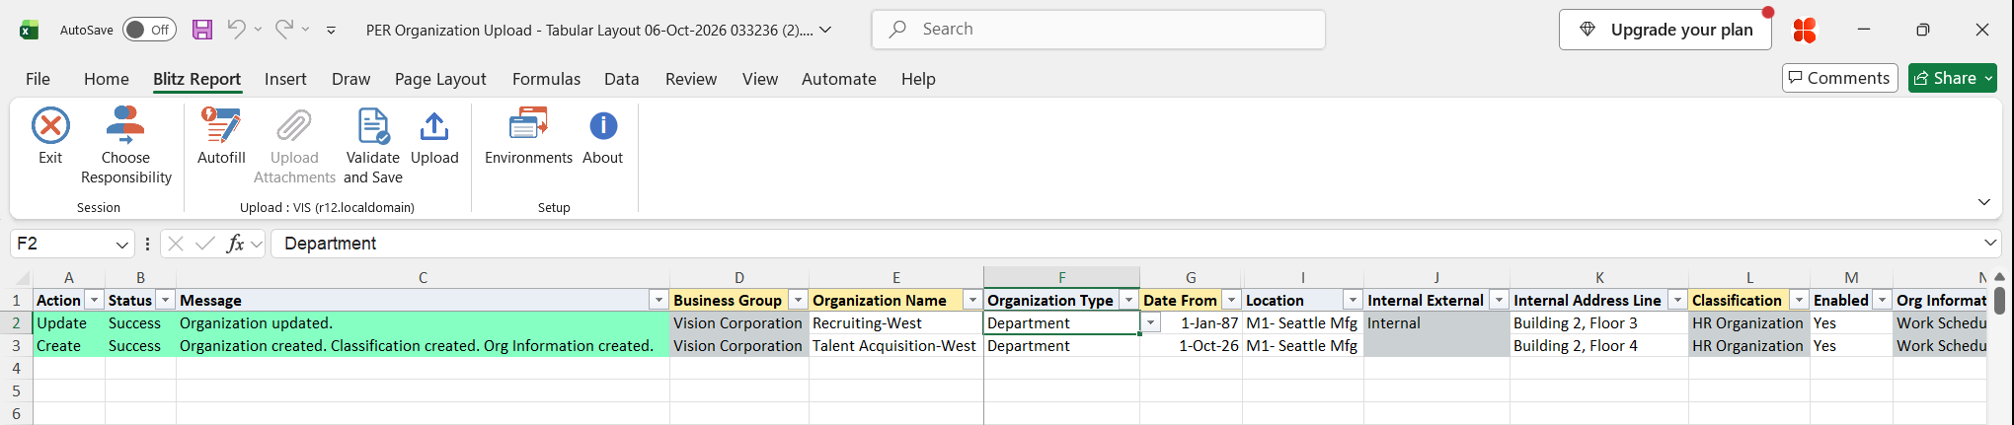Expand the formula bar
This screenshot has height=425, width=2014.
pos(1990,243)
